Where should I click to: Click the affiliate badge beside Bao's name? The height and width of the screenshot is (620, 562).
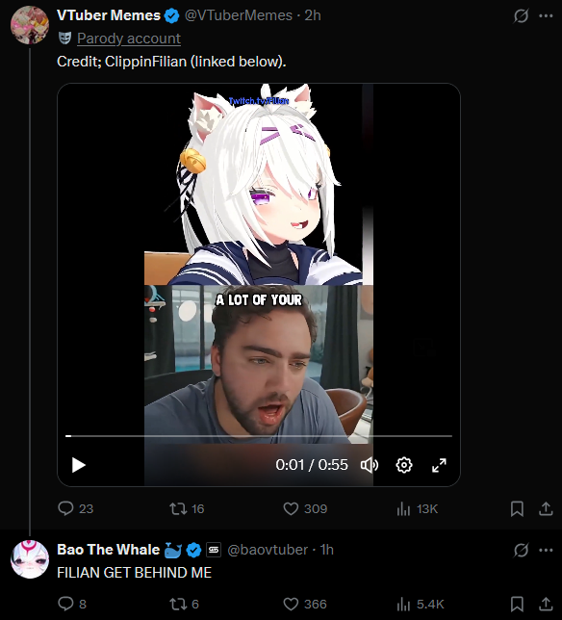(x=214, y=550)
